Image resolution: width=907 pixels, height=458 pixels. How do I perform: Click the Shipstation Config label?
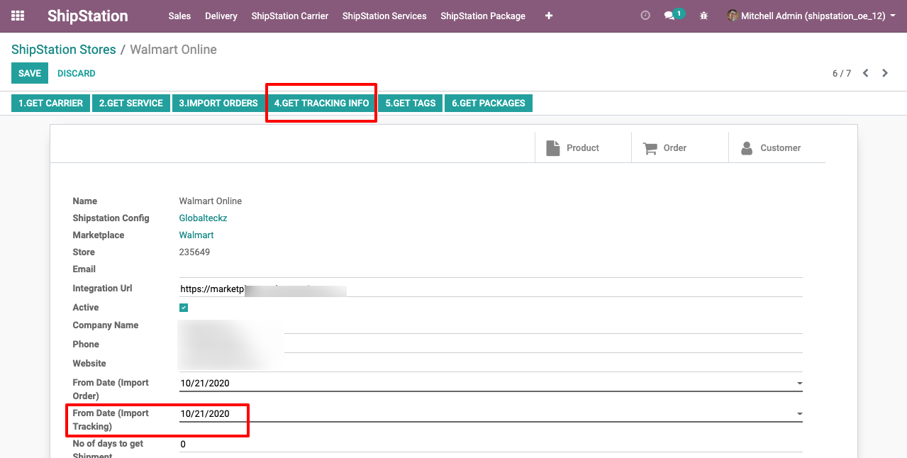pyautogui.click(x=111, y=218)
